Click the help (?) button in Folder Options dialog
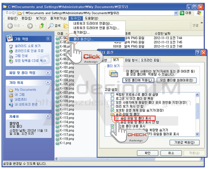 [x=198, y=52]
